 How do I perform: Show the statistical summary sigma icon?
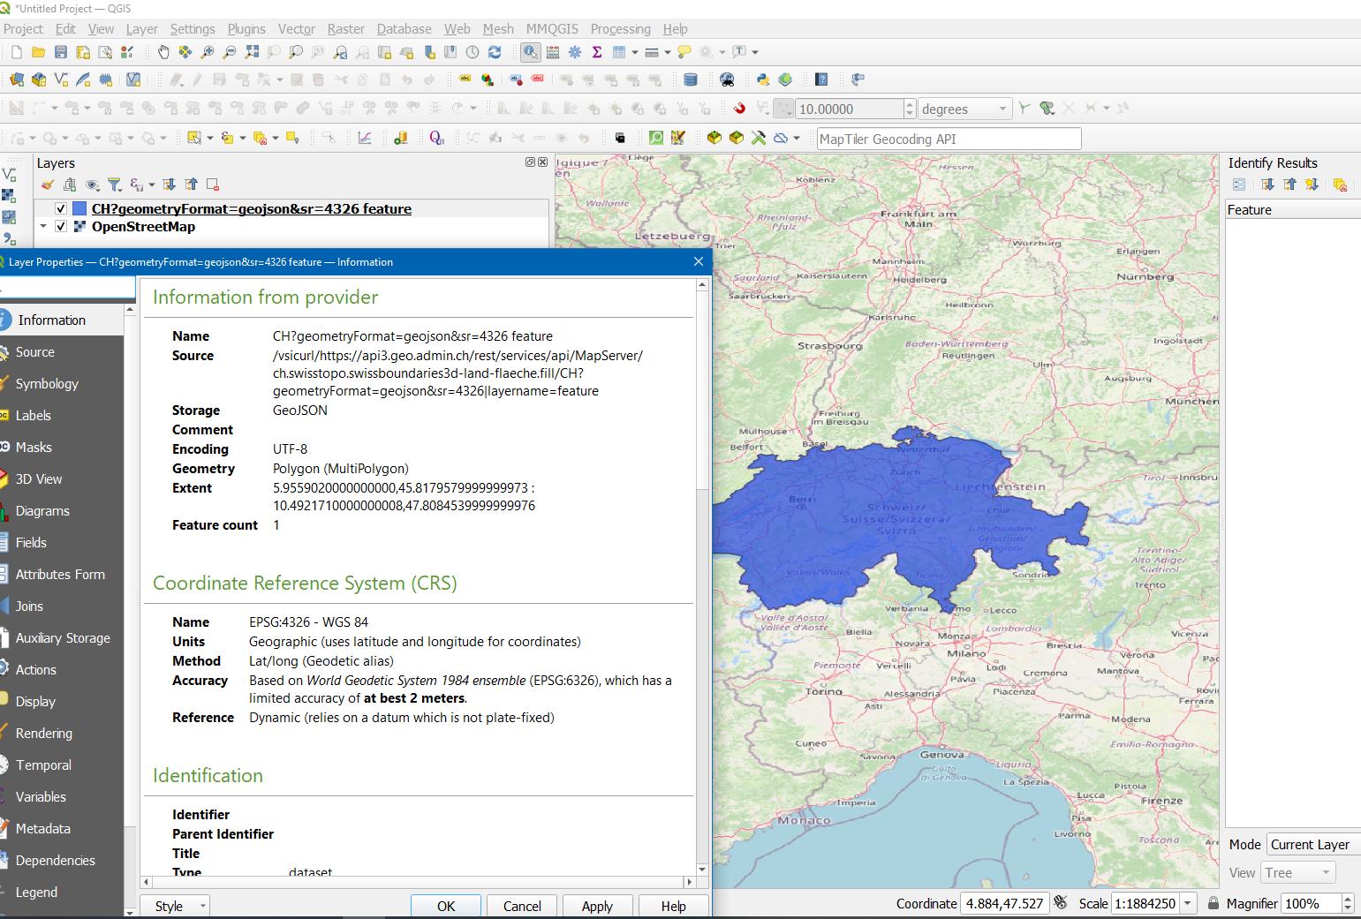click(x=597, y=52)
